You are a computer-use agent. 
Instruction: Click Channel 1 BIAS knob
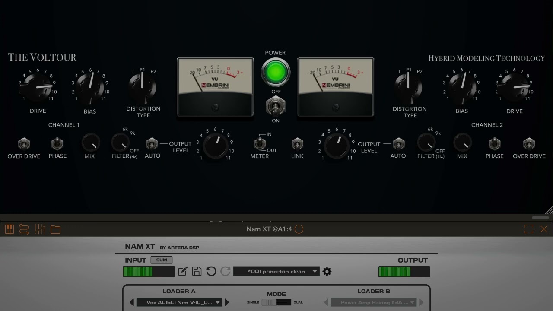click(90, 87)
